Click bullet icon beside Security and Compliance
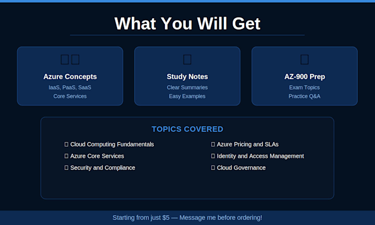The height and width of the screenshot is (225, 375). pyautogui.click(x=66, y=168)
